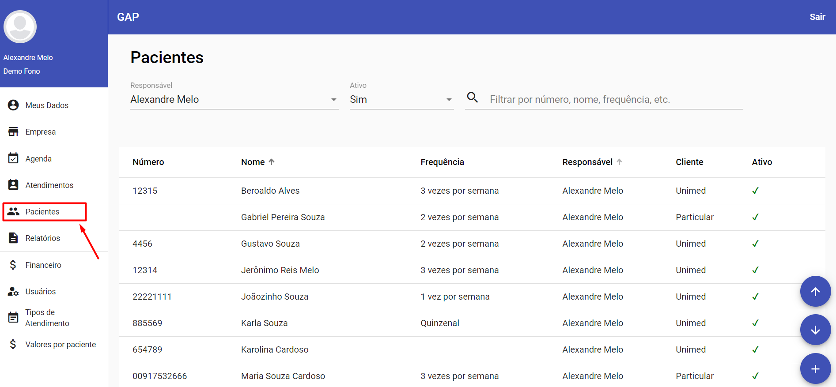Open patient Beroaldo Alves row

(x=270, y=191)
